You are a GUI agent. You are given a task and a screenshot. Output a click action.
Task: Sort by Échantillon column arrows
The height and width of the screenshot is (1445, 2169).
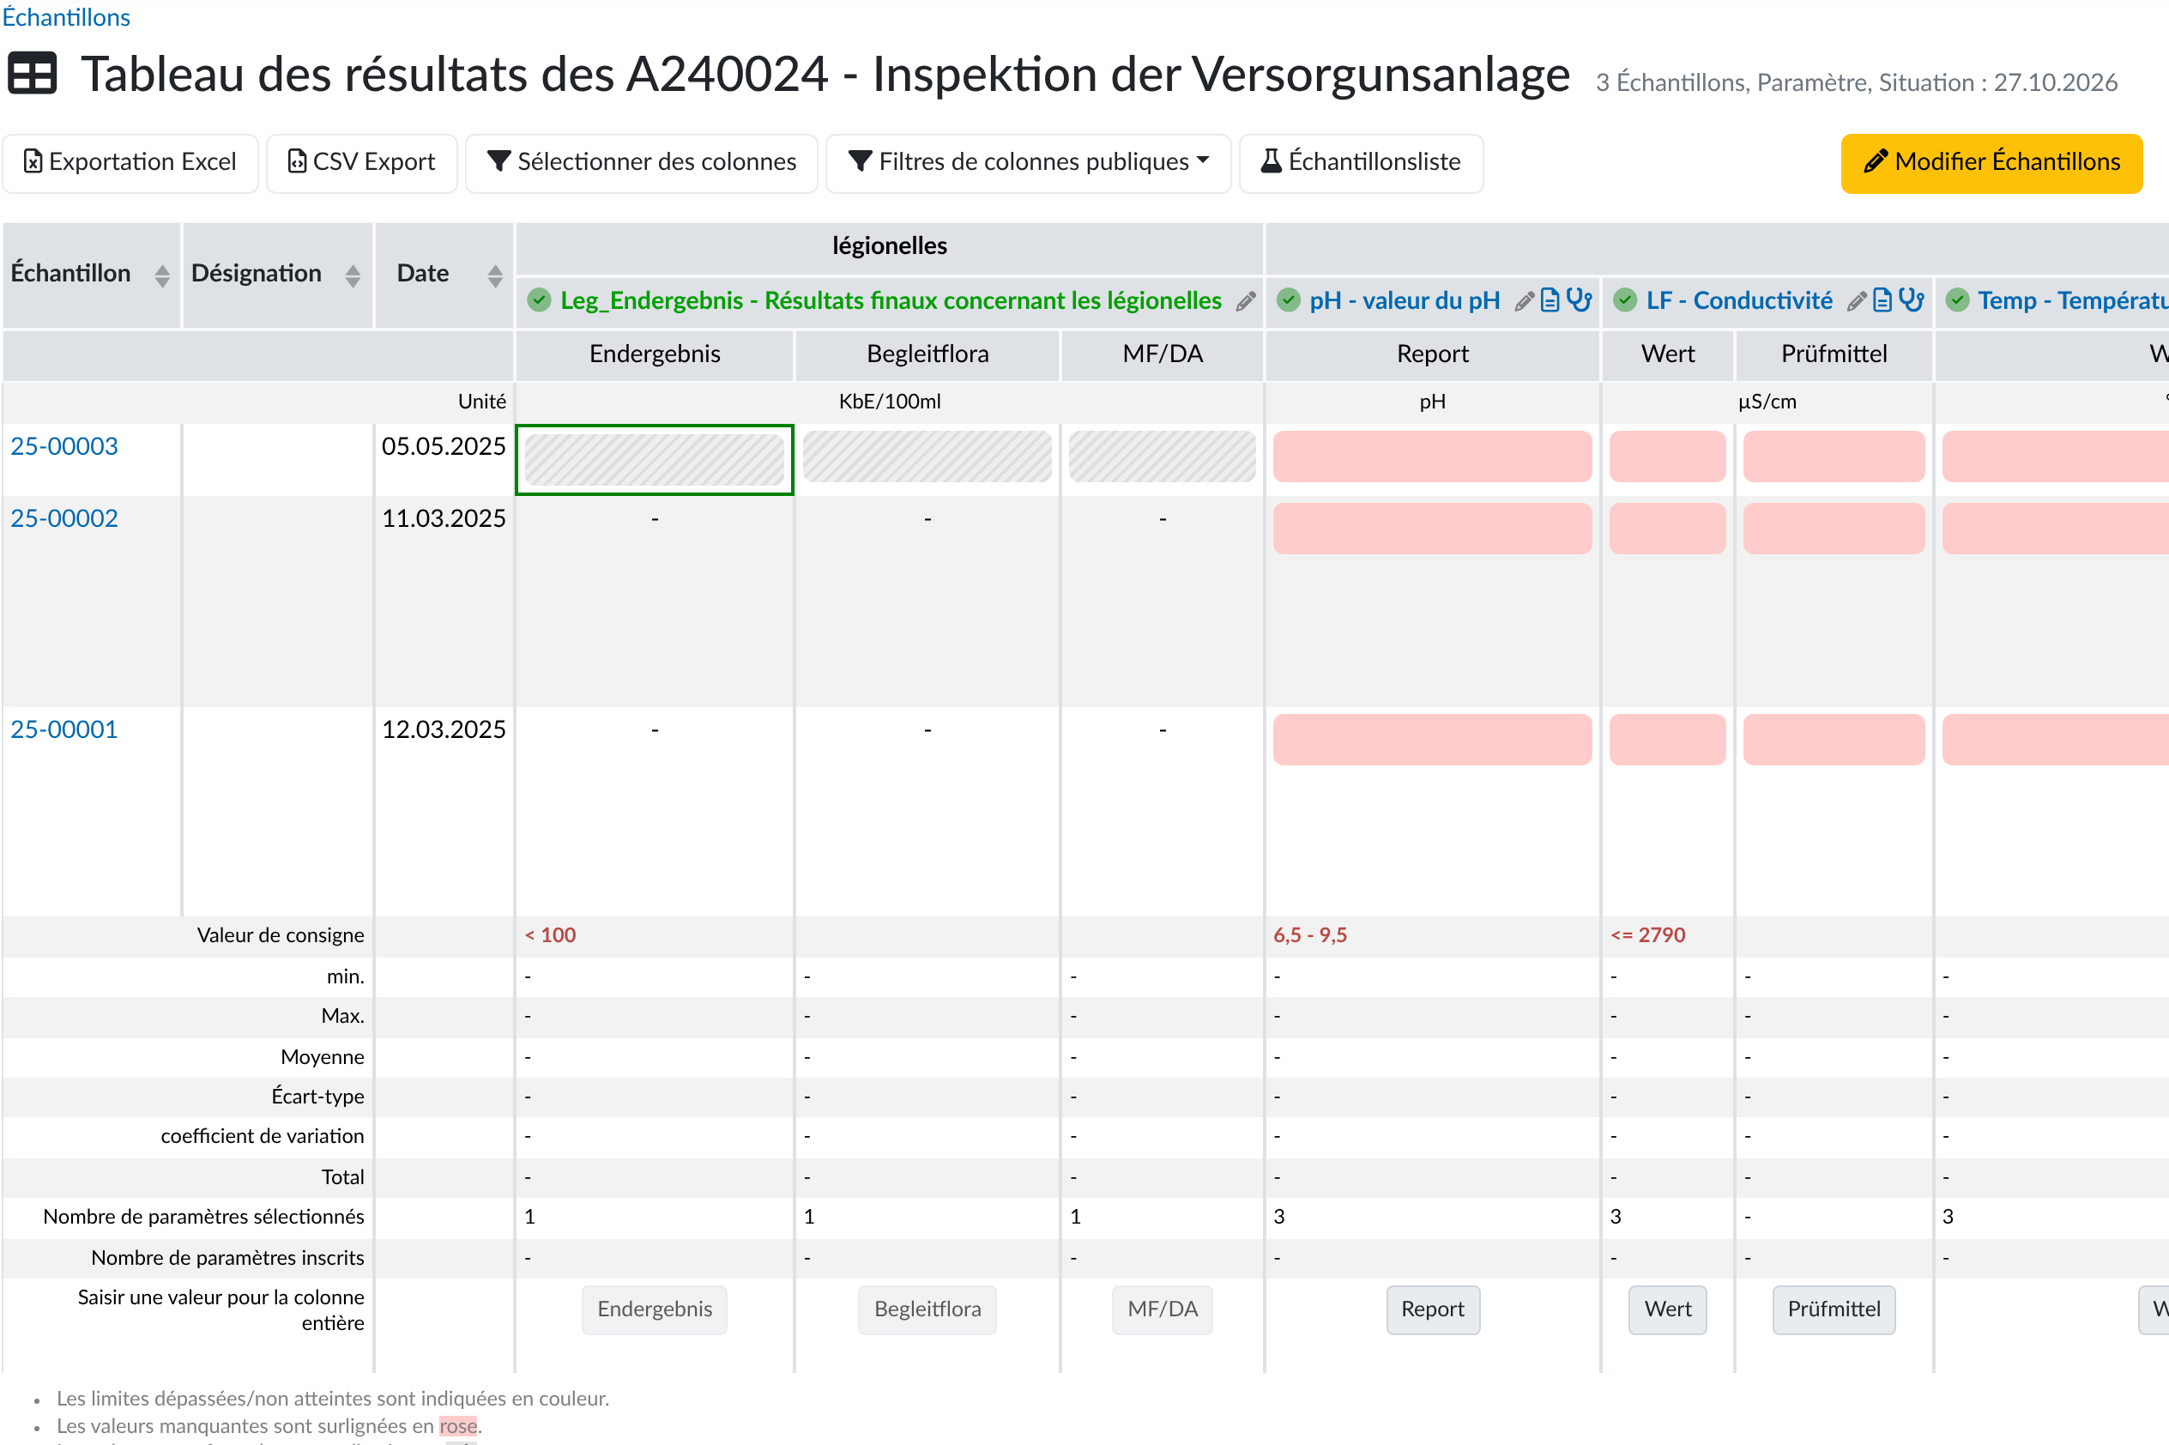[162, 275]
